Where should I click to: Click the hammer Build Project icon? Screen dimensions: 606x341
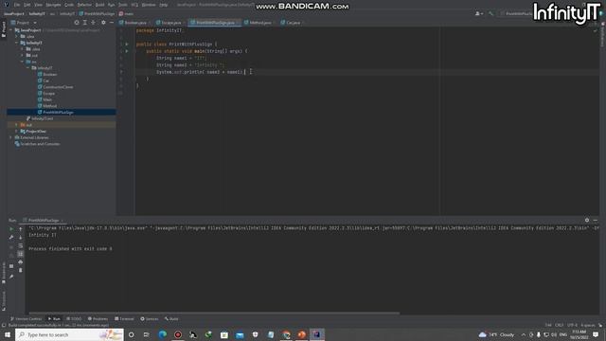(490, 13)
